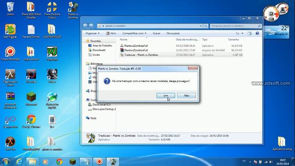Select the WinRAR minecraft archive desktop icon
The height and width of the screenshot is (166, 295).
coord(10,101)
